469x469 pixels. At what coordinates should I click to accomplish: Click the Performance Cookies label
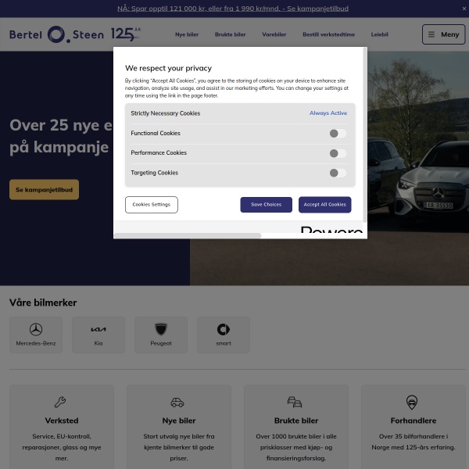point(159,153)
